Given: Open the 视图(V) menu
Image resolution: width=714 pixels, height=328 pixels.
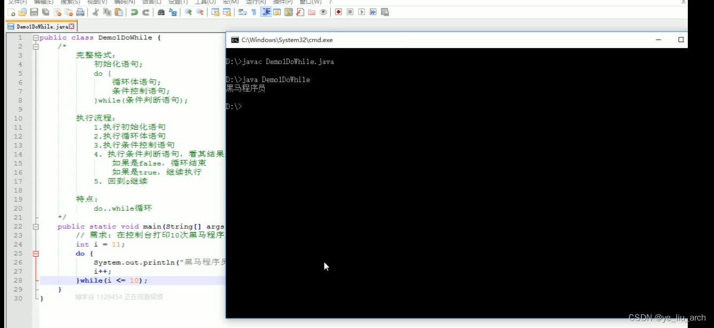Looking at the screenshot, I should coord(97,2).
